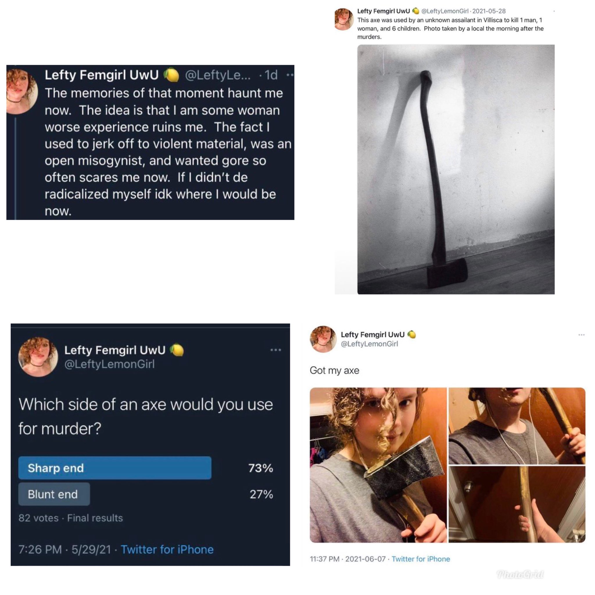
Task: Open the black-and-white axe photo
Action: tap(456, 169)
